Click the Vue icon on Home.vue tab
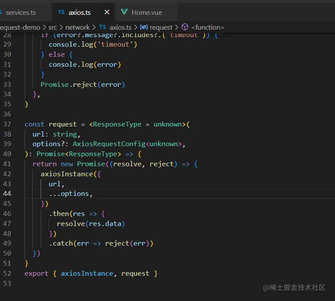Screen dimensions: 335x301 pyautogui.click(x=124, y=12)
